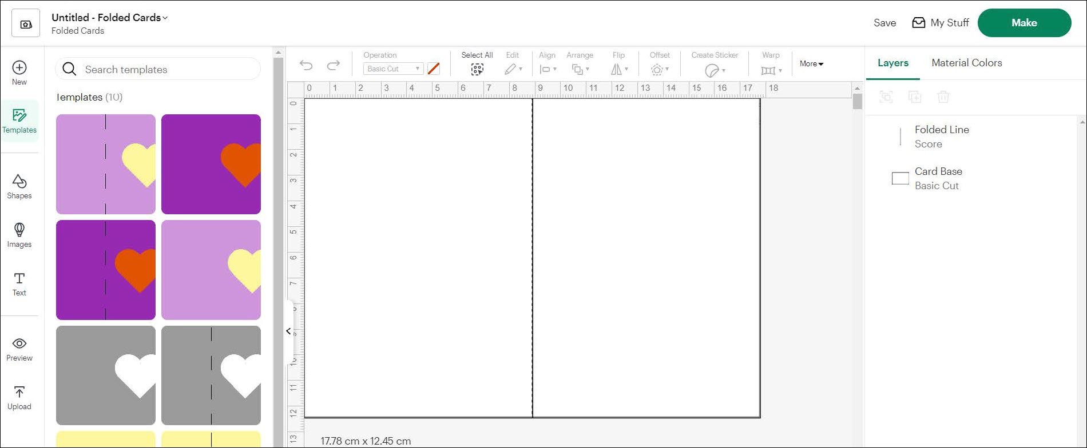Switch to the Layers tab

point(893,63)
